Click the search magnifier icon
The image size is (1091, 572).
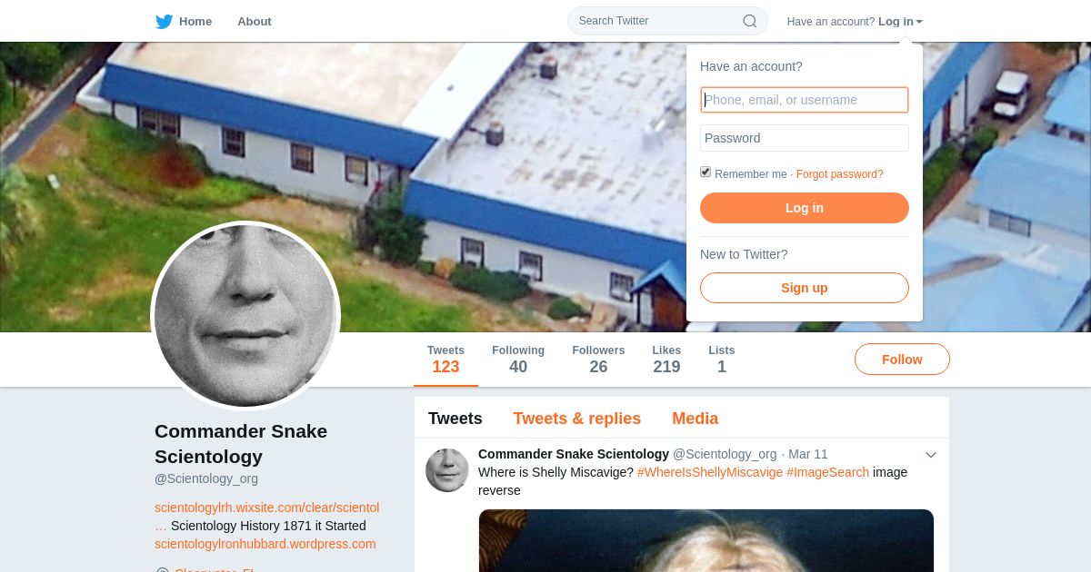750,21
